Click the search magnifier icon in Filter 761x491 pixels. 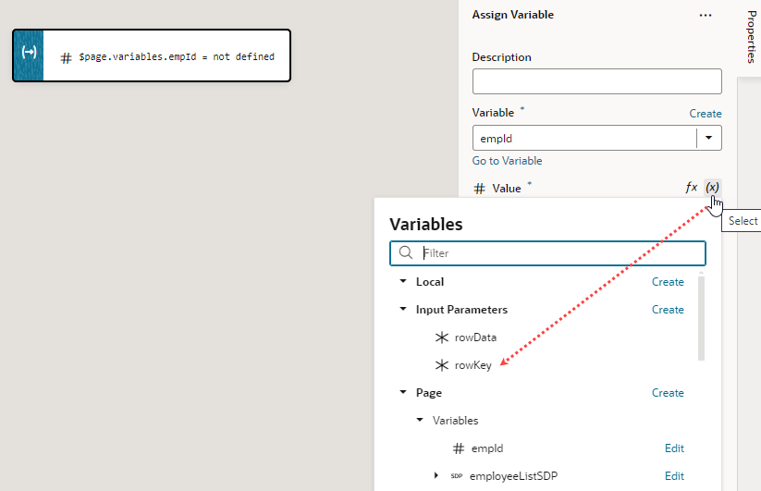(406, 252)
